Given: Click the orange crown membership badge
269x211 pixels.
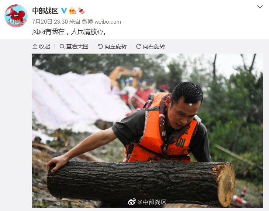Looking at the screenshot, I should pos(72,11).
